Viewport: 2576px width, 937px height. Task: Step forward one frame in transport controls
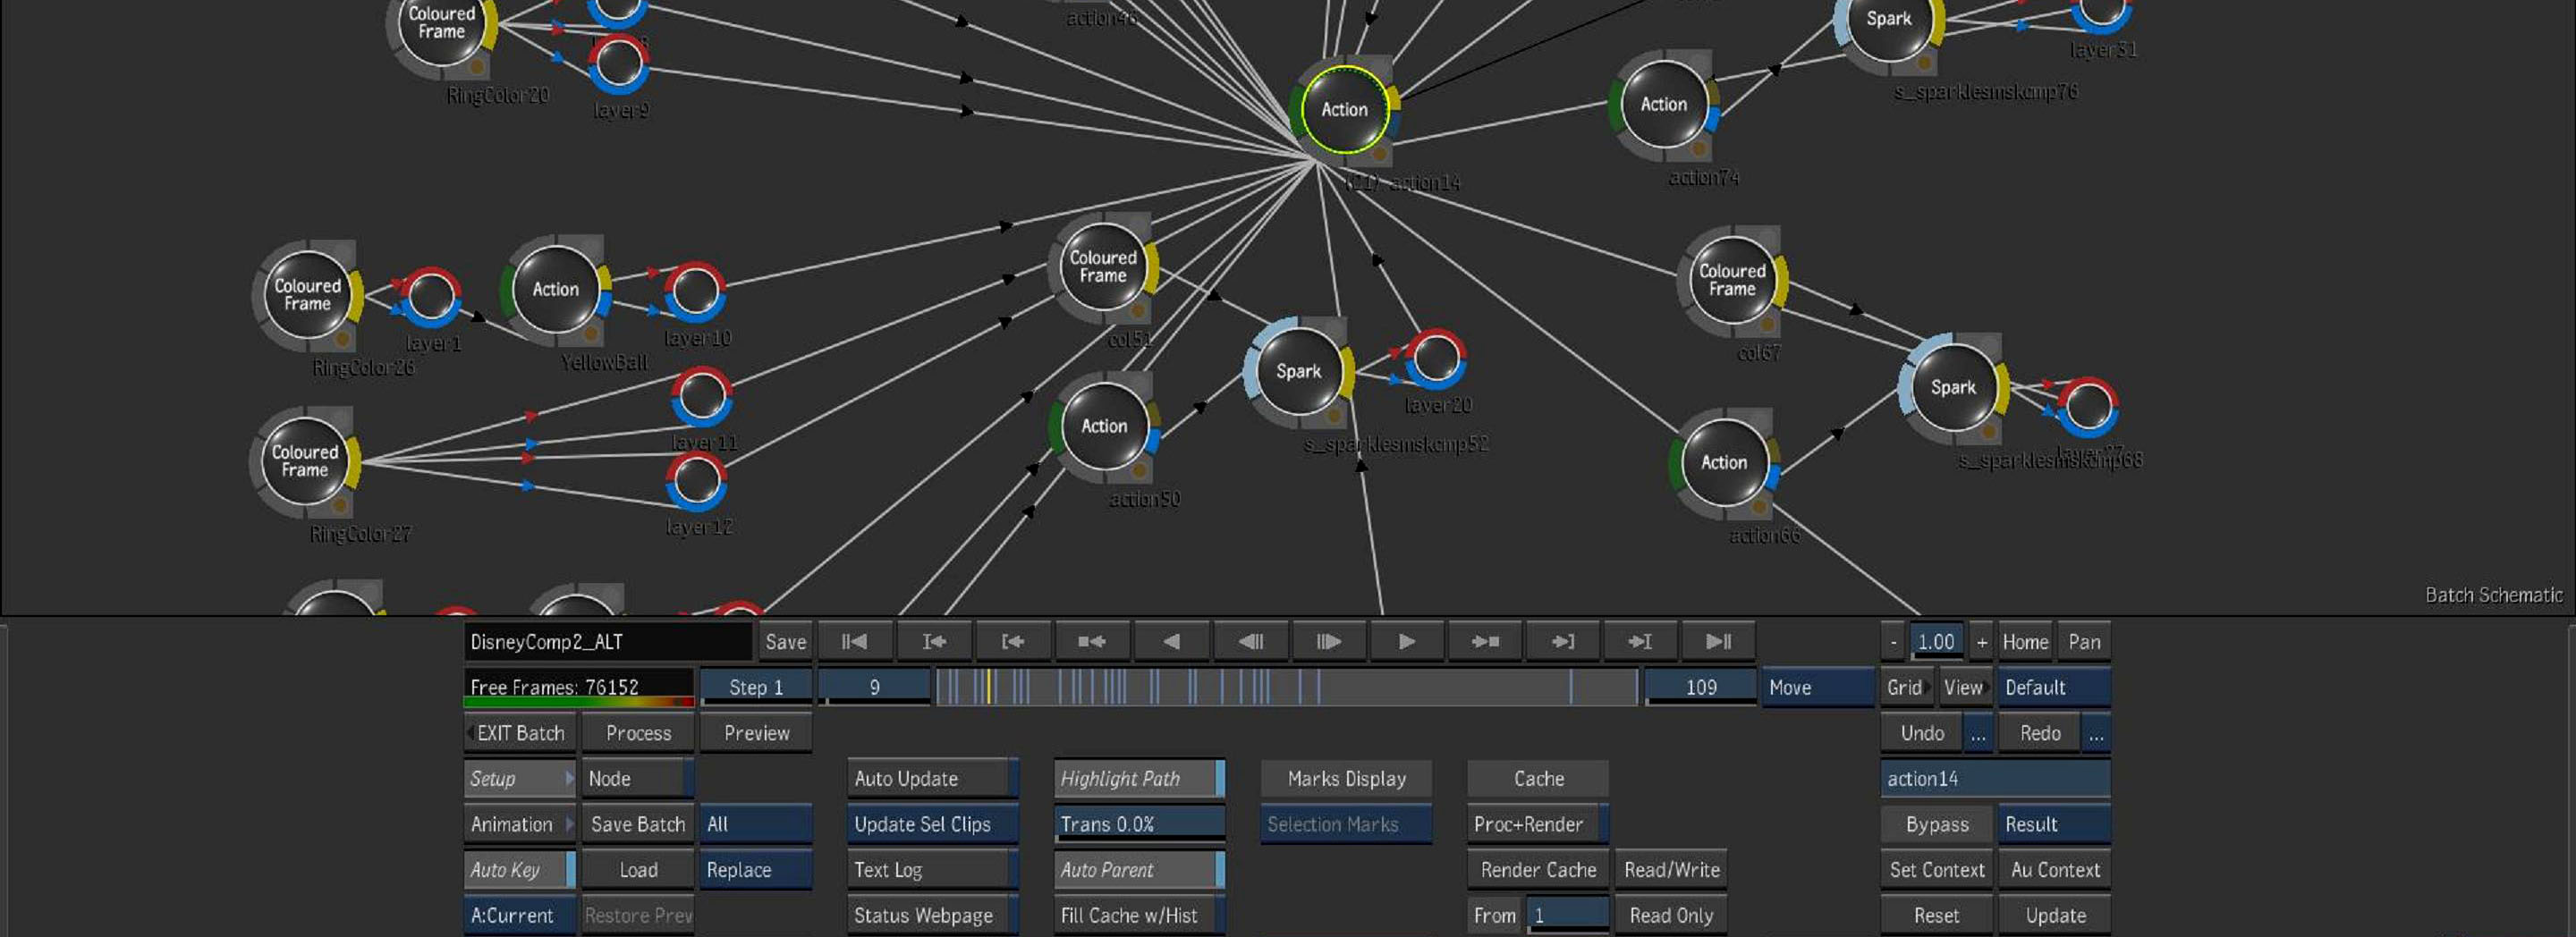[1328, 642]
